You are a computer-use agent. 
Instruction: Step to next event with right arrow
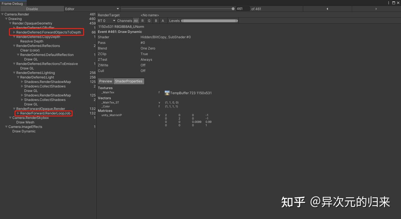[x=376, y=9]
